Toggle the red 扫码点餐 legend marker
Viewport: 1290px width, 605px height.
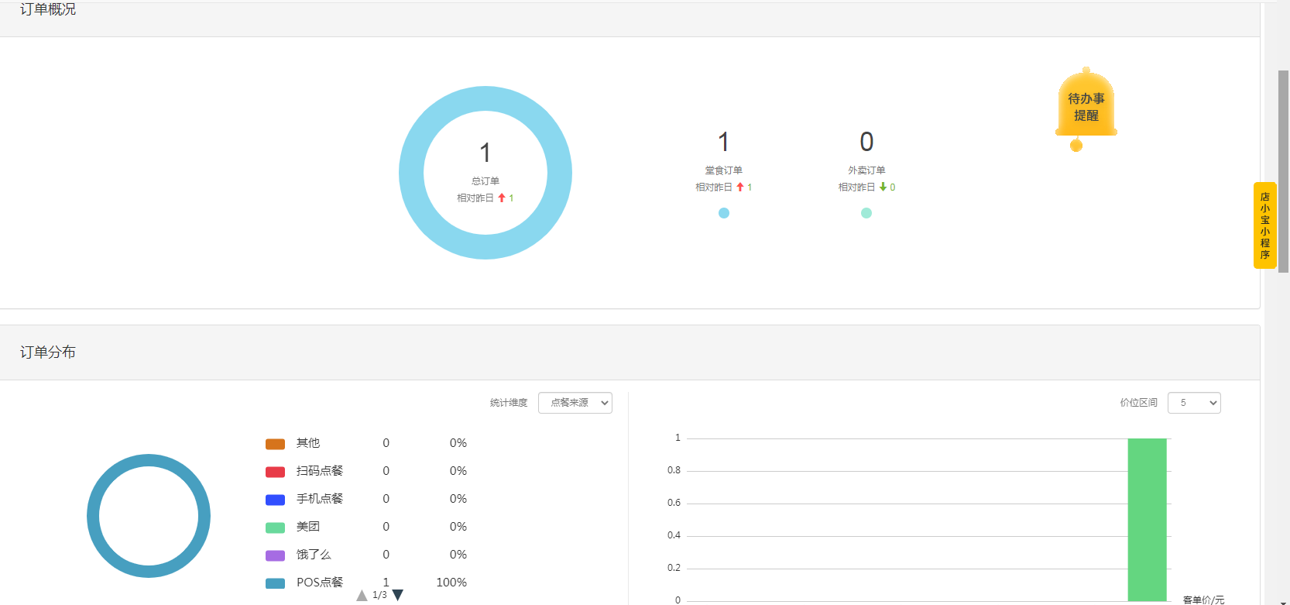tap(275, 472)
